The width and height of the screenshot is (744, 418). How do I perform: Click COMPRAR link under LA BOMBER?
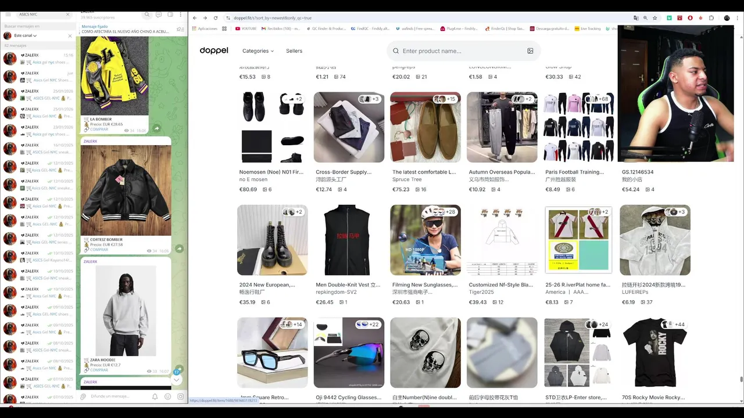(x=99, y=129)
